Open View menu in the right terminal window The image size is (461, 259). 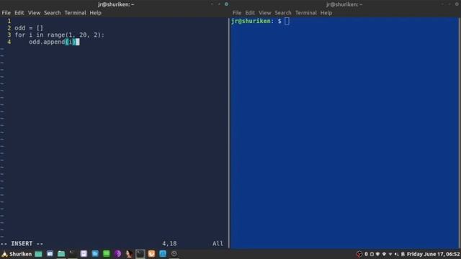point(265,13)
